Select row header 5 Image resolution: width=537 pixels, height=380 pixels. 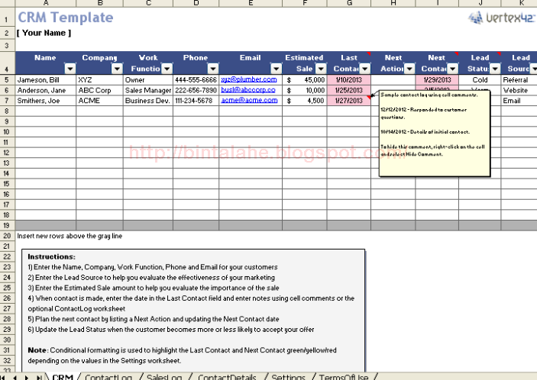[x=7, y=79]
